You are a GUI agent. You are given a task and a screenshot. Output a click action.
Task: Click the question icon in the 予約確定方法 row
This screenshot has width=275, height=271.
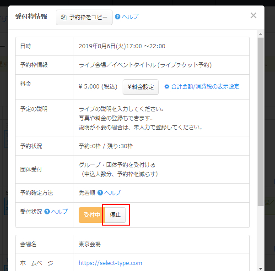[x=100, y=193]
